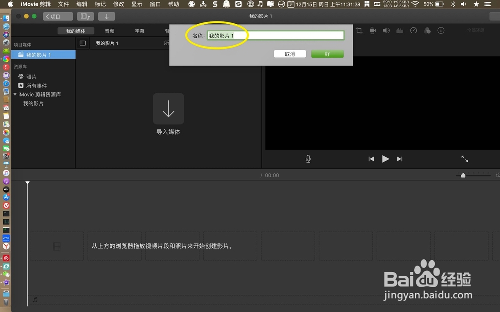The height and width of the screenshot is (312, 500).
Task: Click the media browser filmstrip-and-note button
Action: tap(85, 16)
